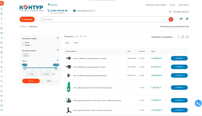Reset filters with Сброс button
This screenshot has width=202, height=116.
click(49, 81)
